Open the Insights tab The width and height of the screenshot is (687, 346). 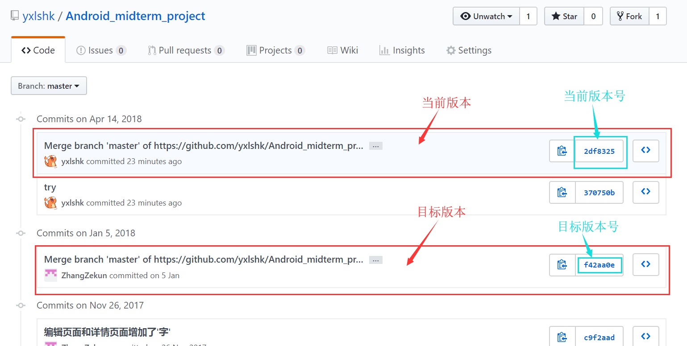point(402,50)
